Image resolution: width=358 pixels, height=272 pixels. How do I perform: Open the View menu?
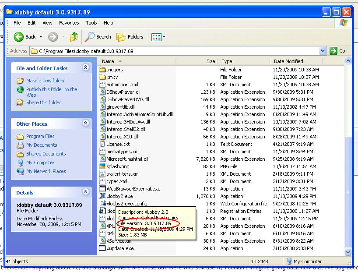pyautogui.click(x=47, y=23)
